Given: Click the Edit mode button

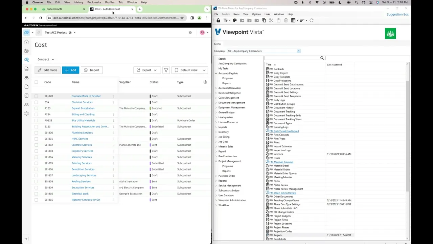Looking at the screenshot, I should click(47, 70).
